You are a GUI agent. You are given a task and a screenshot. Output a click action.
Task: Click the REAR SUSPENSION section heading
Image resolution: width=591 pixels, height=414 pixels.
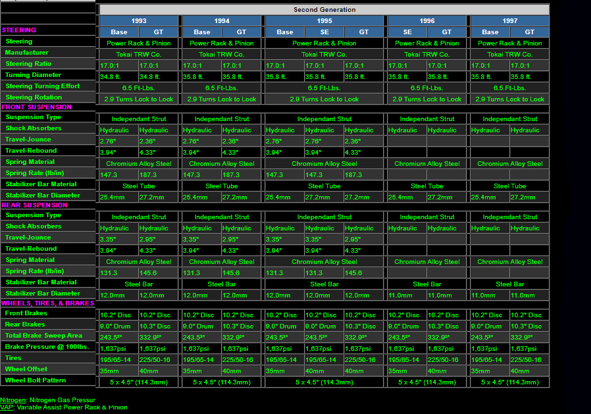[34, 205]
